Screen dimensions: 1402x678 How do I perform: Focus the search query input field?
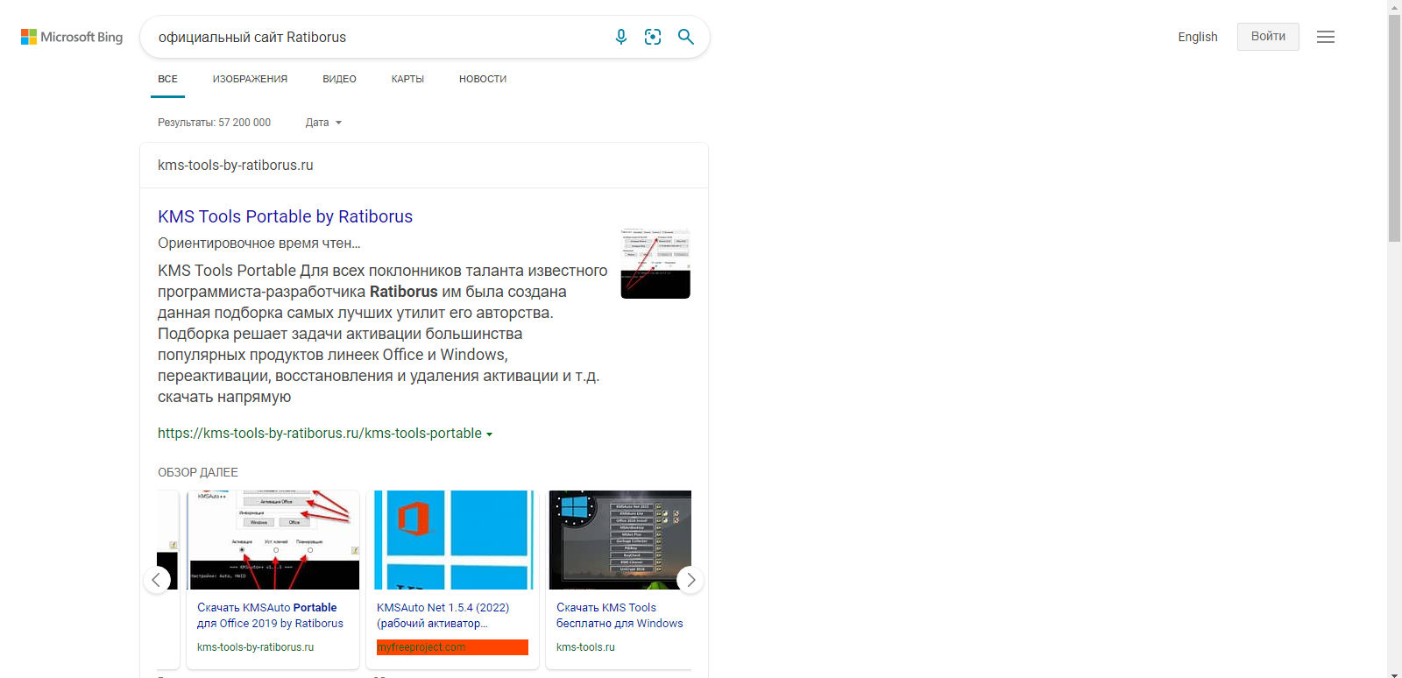(377, 37)
